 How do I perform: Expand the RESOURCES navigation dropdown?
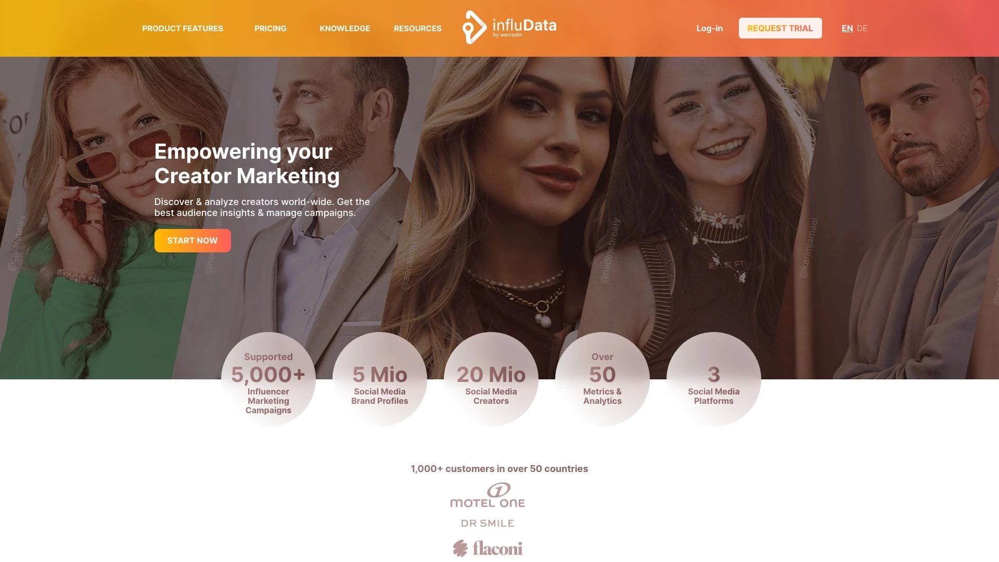pos(418,28)
